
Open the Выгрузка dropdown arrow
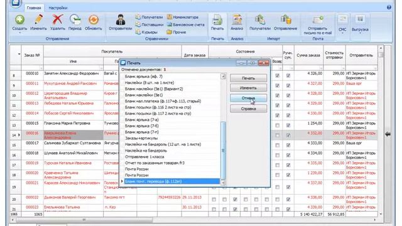click(360, 33)
